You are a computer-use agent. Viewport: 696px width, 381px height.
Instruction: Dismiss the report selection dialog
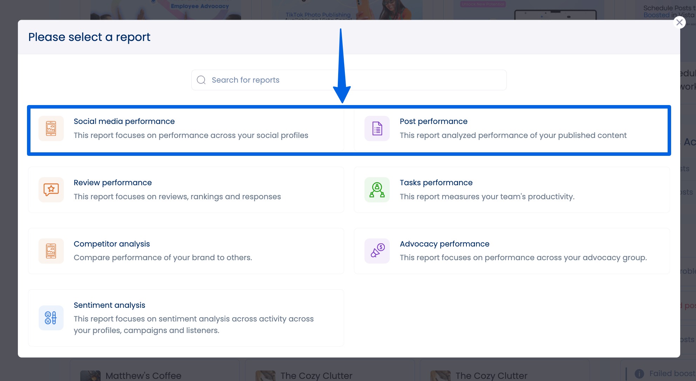tap(679, 22)
